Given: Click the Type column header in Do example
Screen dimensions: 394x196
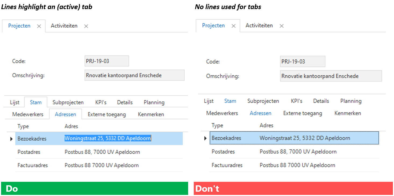Looking at the screenshot, I should 23,126.
